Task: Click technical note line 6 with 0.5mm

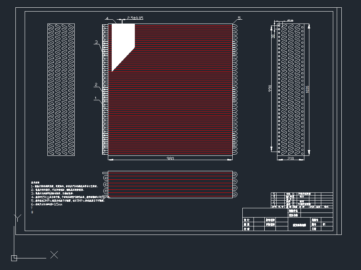Action: pos(48,204)
